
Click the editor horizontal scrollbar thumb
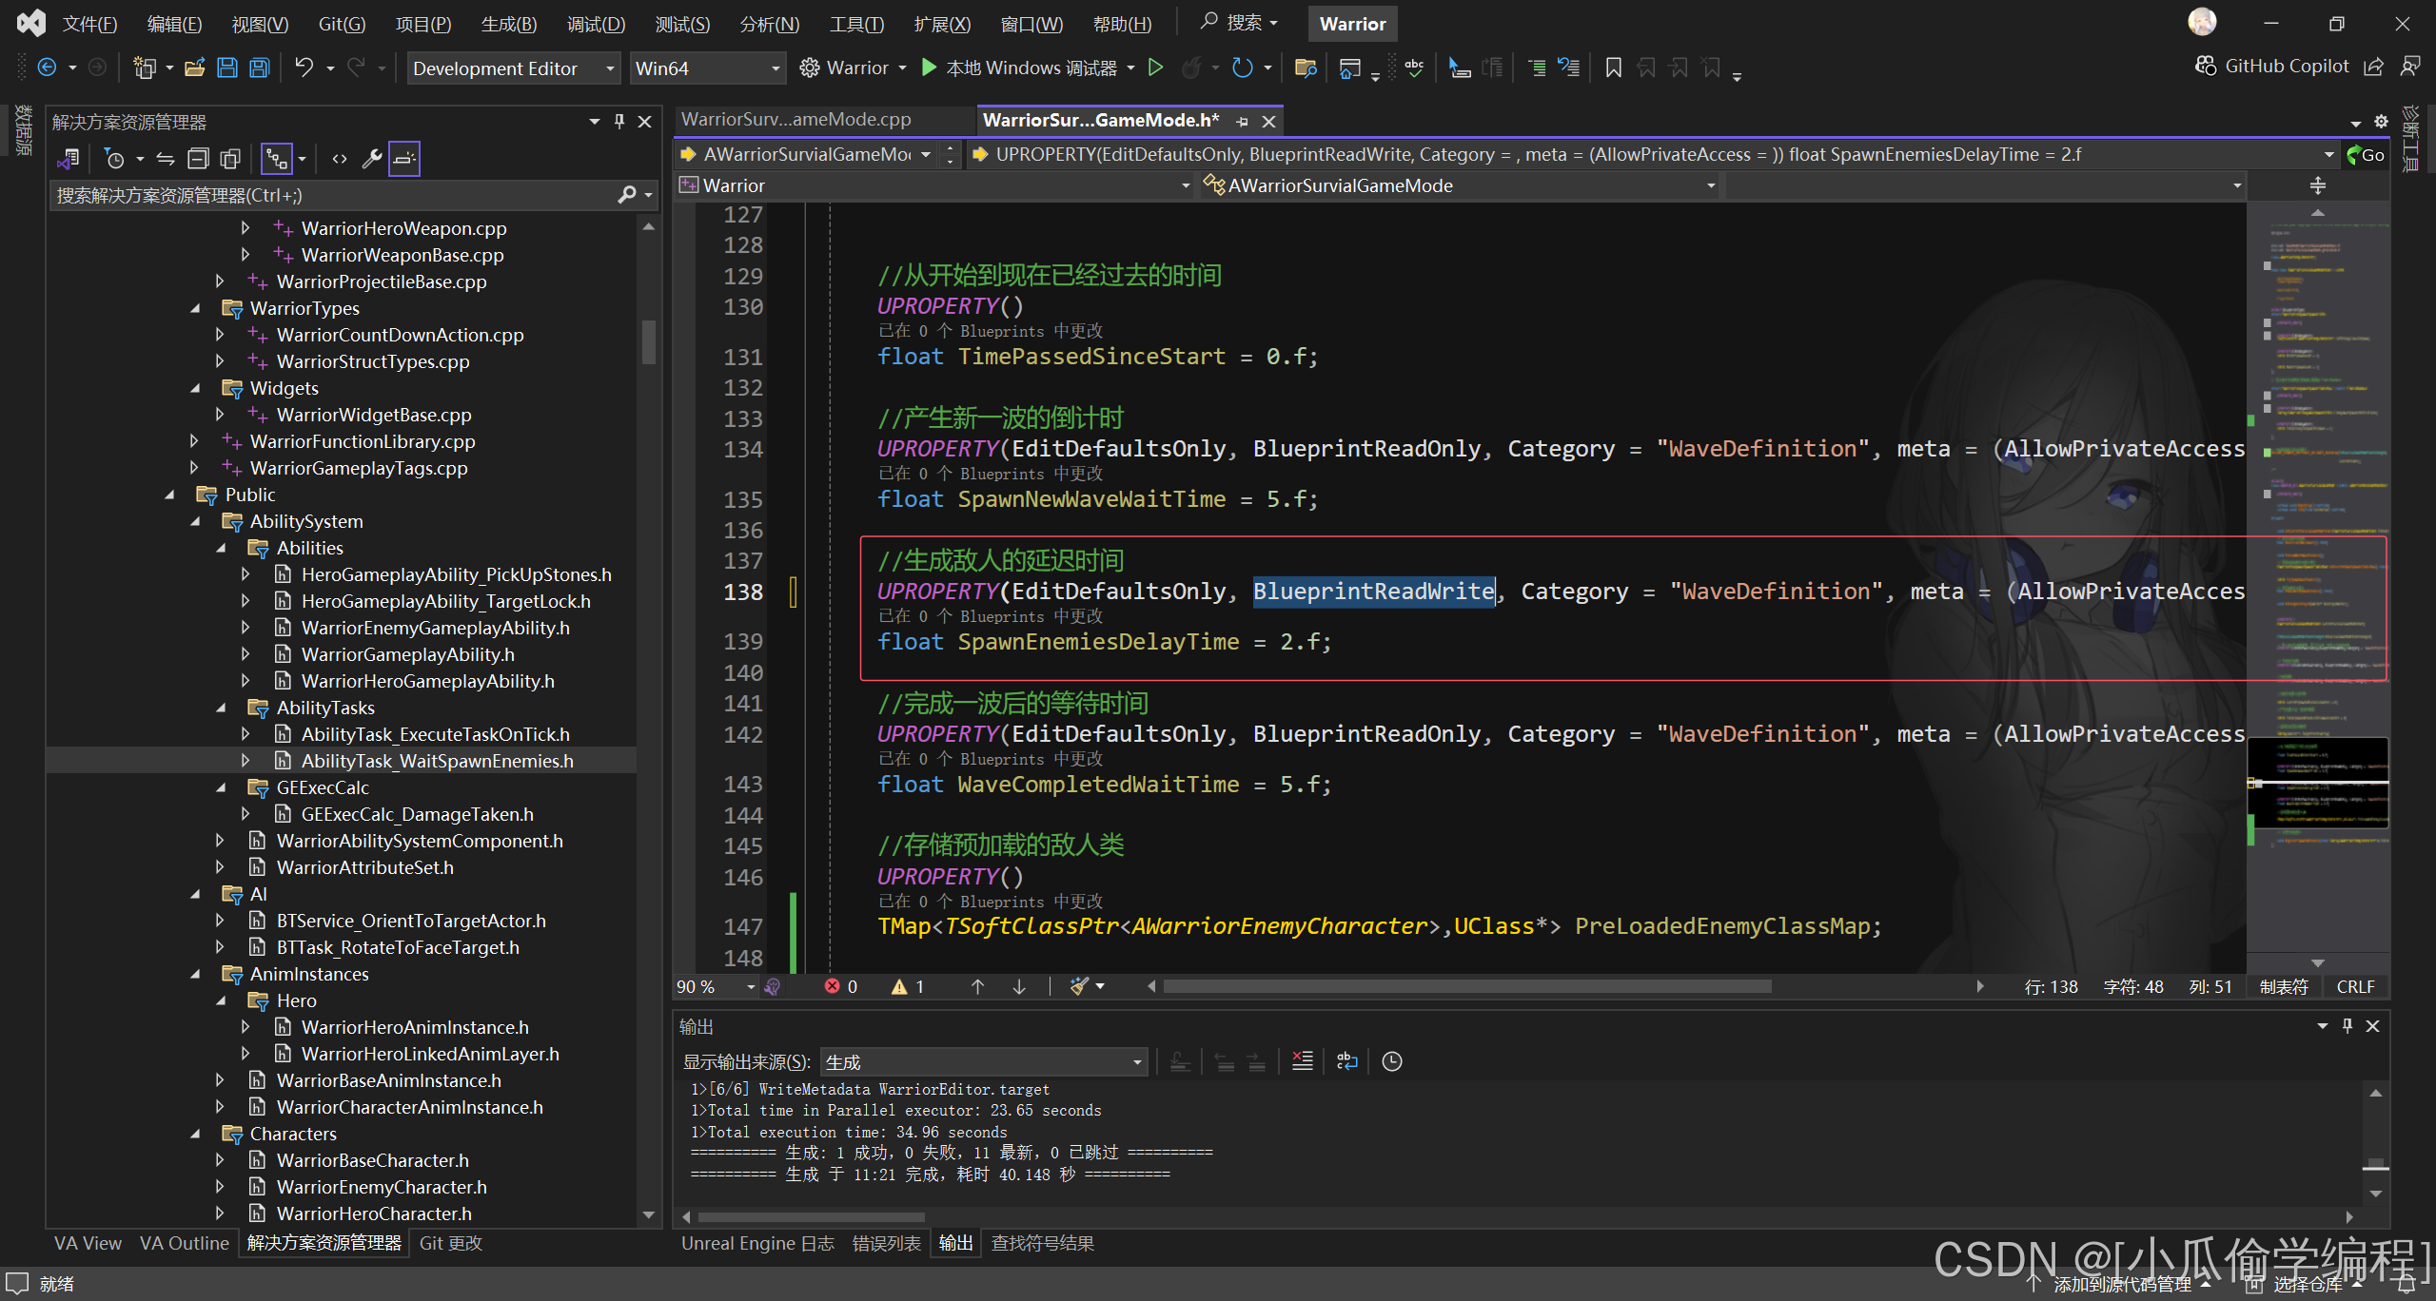(1465, 986)
